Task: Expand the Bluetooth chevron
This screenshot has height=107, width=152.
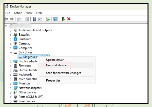Action: [x=11, y=39]
